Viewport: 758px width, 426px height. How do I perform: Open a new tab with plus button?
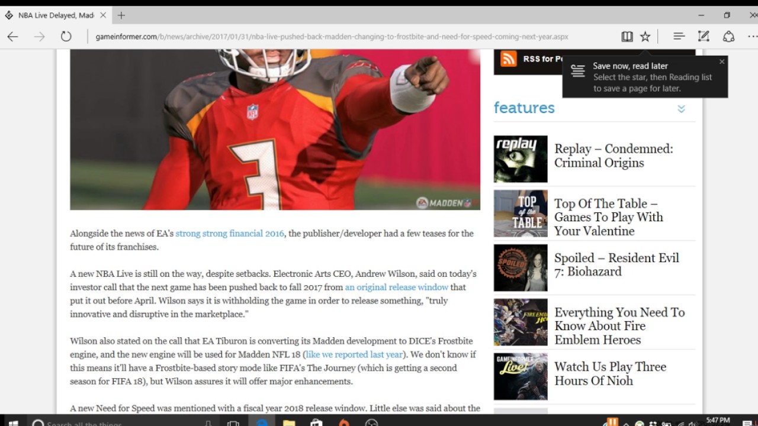click(x=121, y=15)
